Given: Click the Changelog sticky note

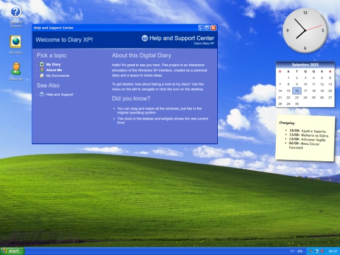Looking at the screenshot, I should pos(305,139).
